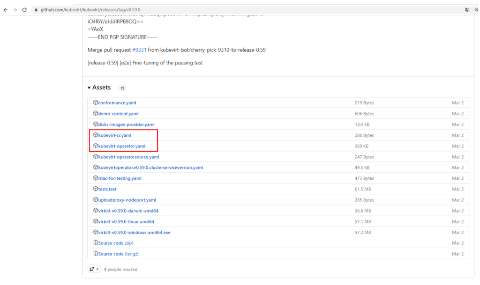
Task: Click the translate page icon in the address bar
Action: (467, 10)
